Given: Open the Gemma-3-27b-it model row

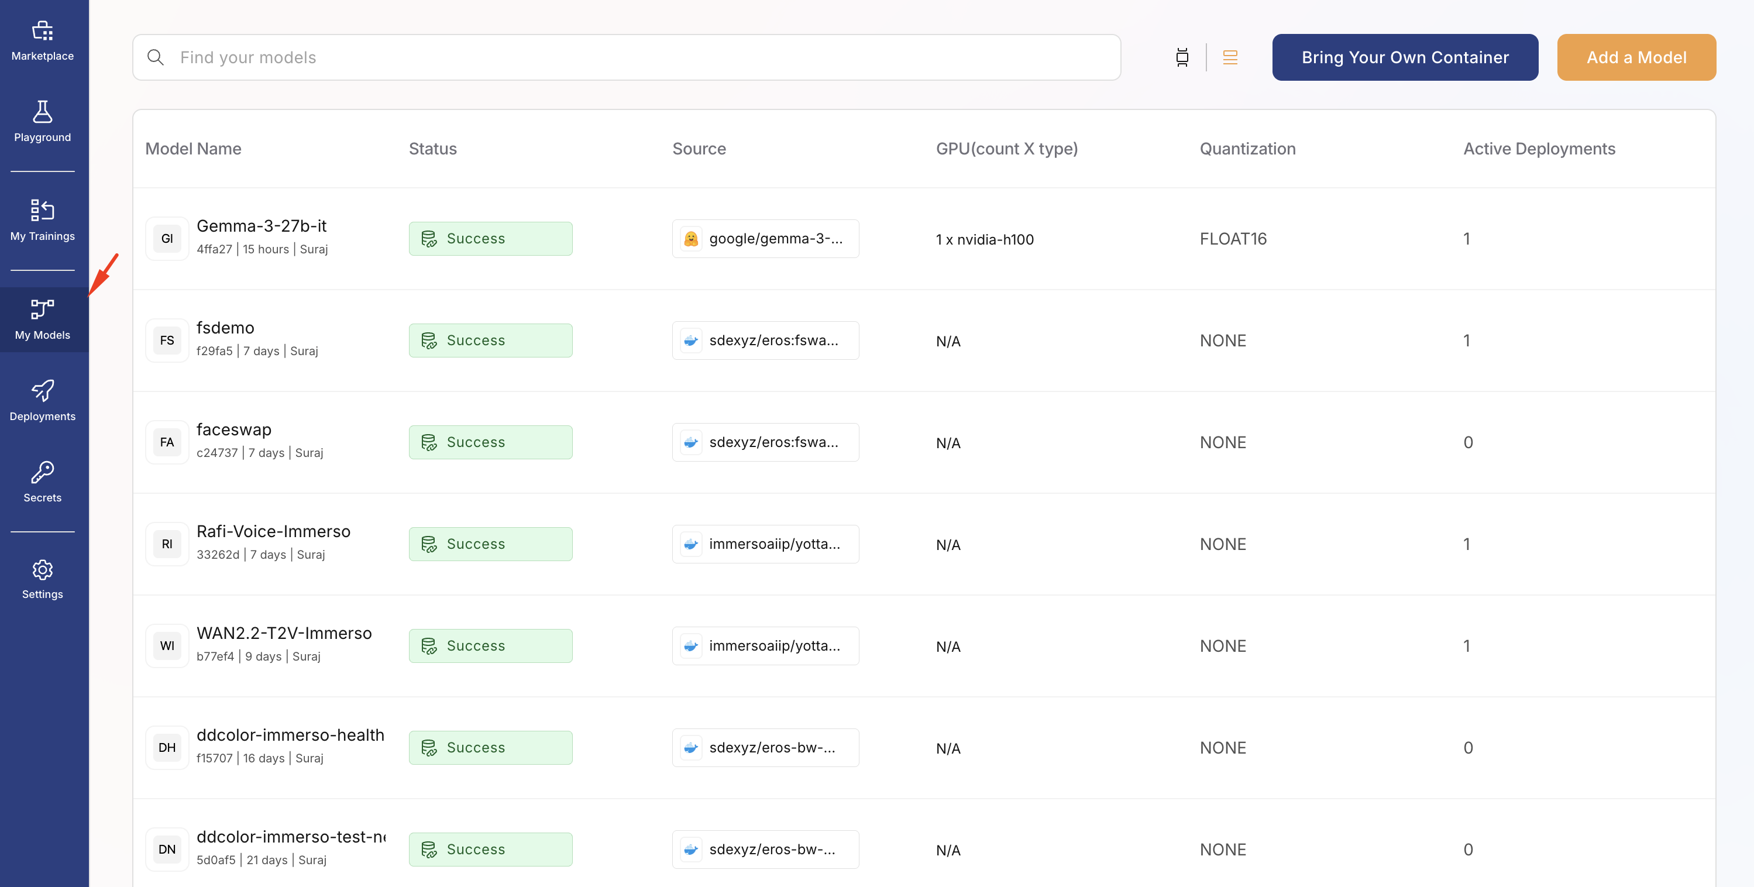Looking at the screenshot, I should click(262, 226).
